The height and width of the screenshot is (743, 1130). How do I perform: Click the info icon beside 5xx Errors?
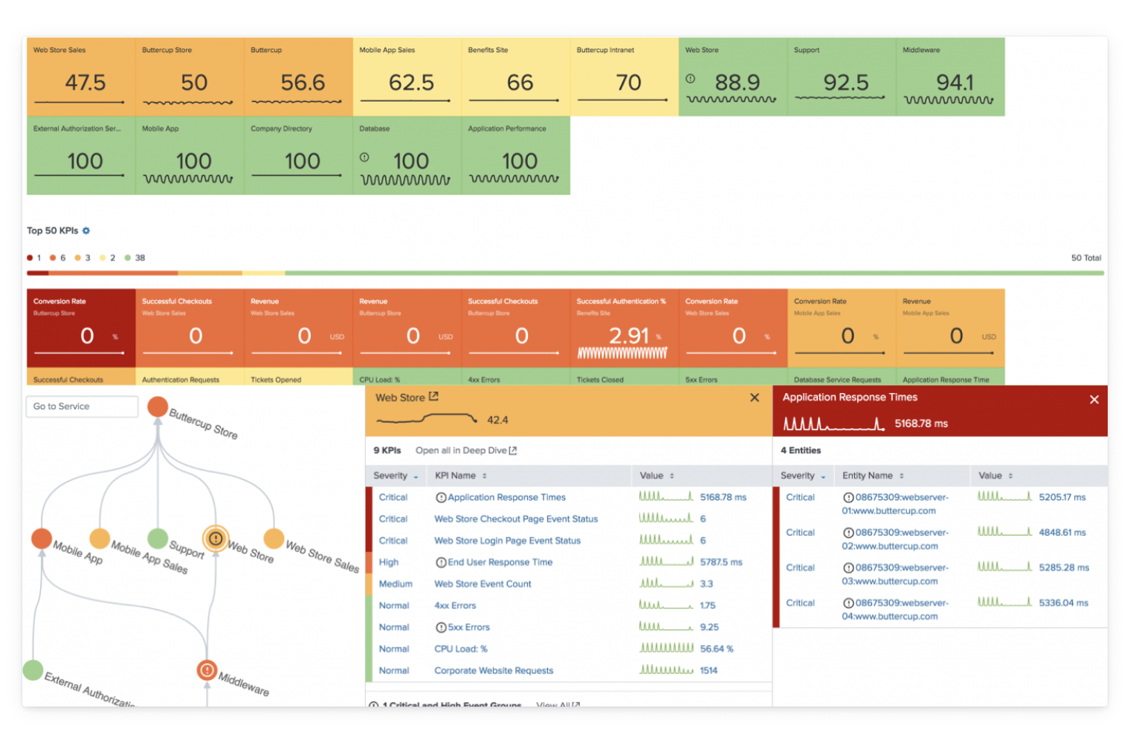440,627
